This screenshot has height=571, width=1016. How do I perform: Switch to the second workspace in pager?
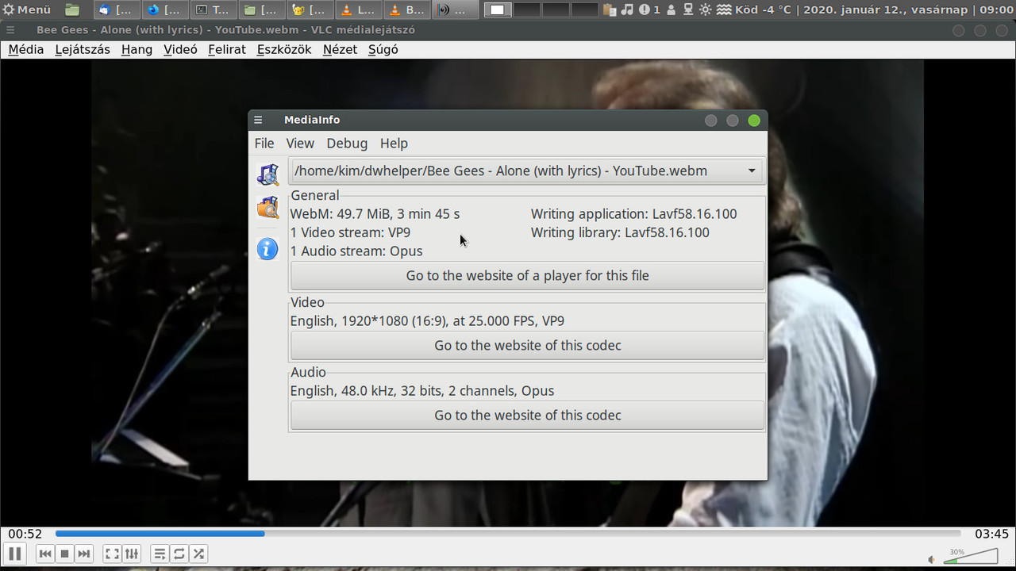click(526, 10)
